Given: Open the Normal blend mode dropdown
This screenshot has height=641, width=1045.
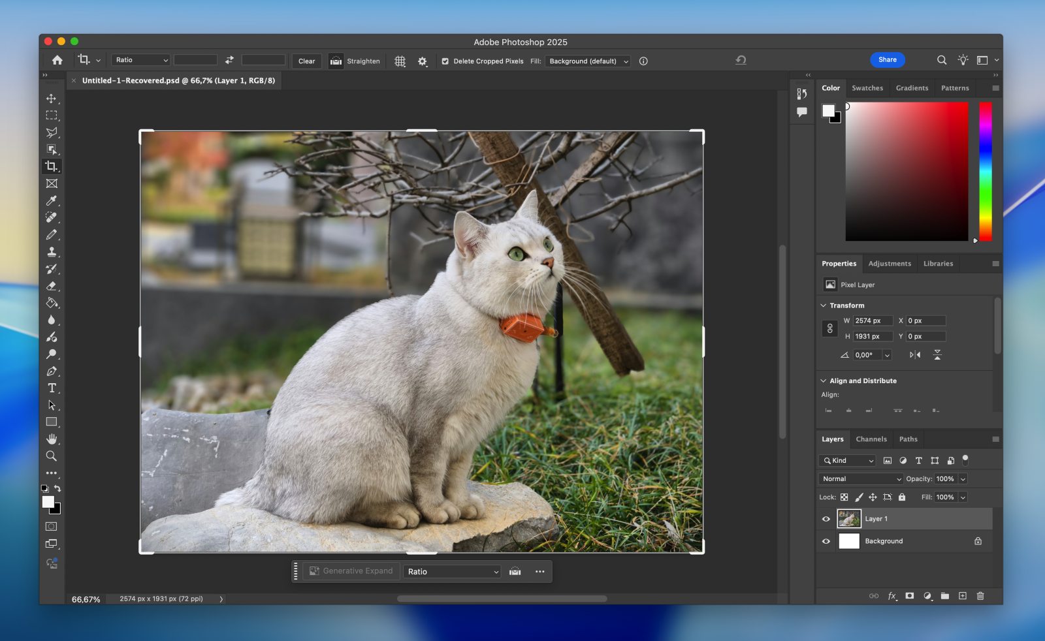Looking at the screenshot, I should point(861,479).
